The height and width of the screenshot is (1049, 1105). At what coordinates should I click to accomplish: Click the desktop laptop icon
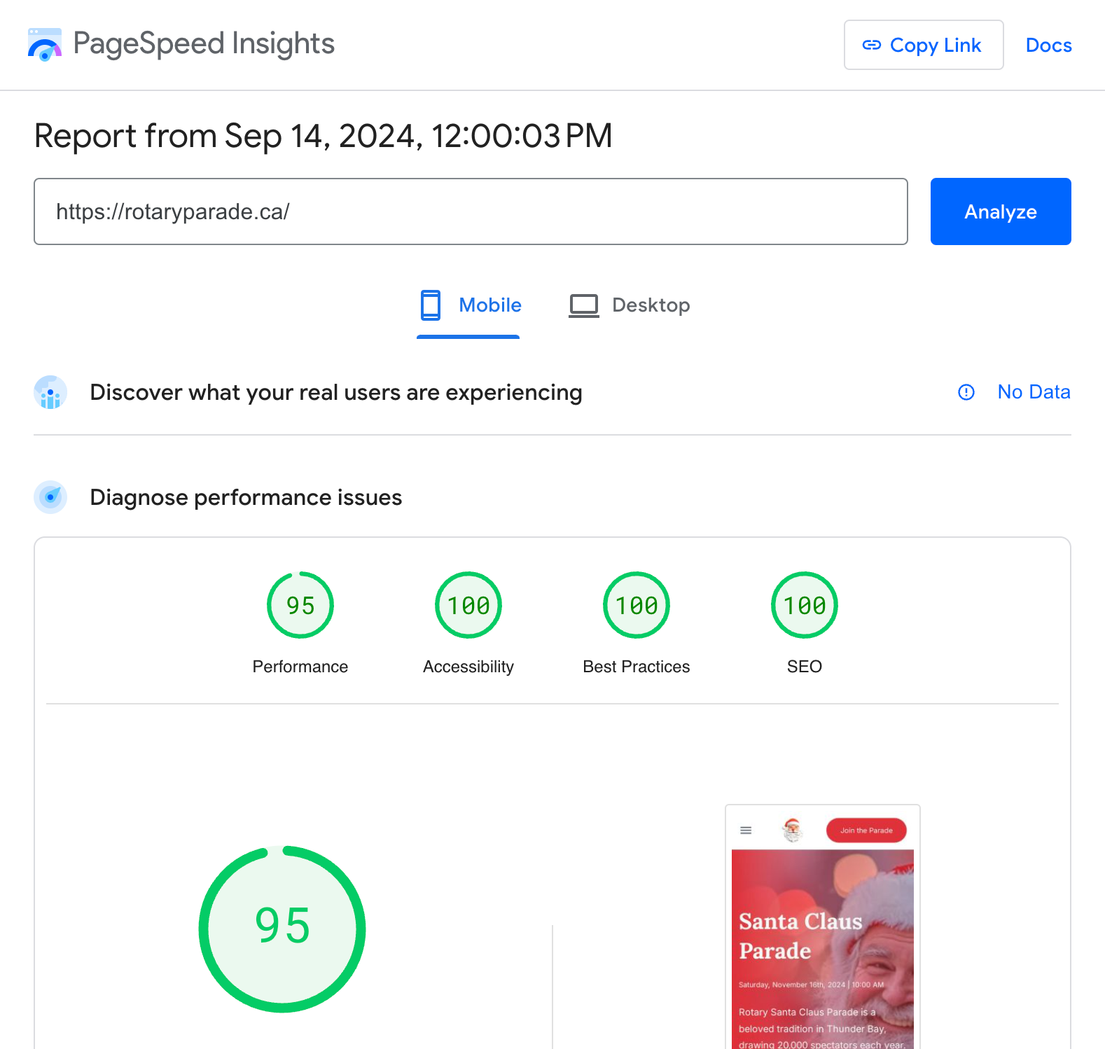[583, 305]
